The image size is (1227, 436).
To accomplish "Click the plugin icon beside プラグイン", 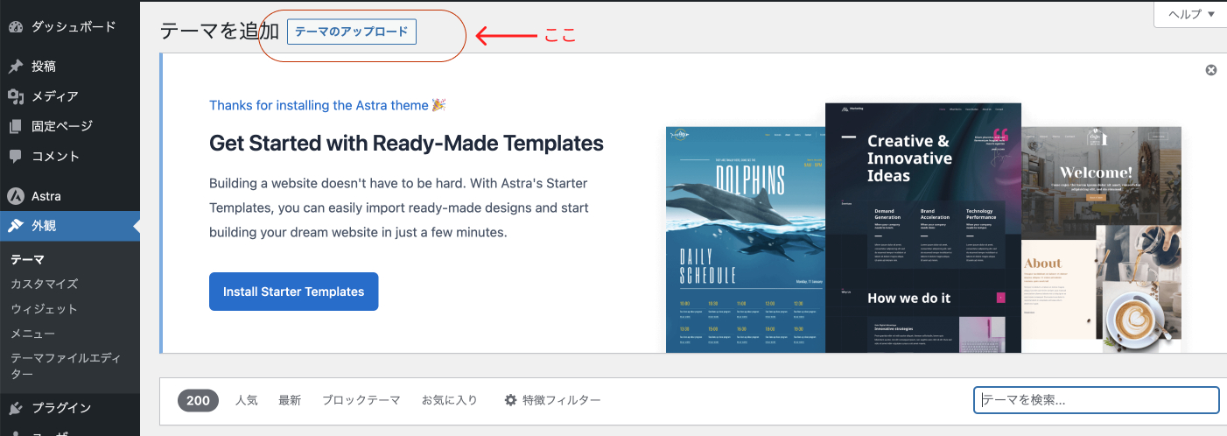I will point(16,408).
